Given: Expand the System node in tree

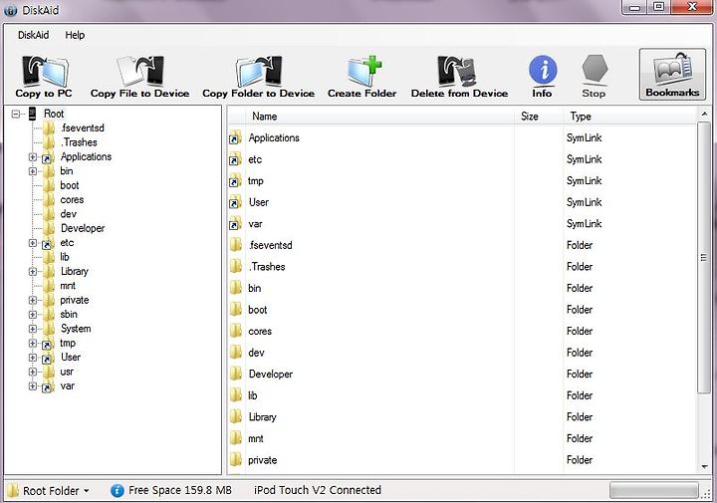Looking at the screenshot, I should [x=33, y=329].
